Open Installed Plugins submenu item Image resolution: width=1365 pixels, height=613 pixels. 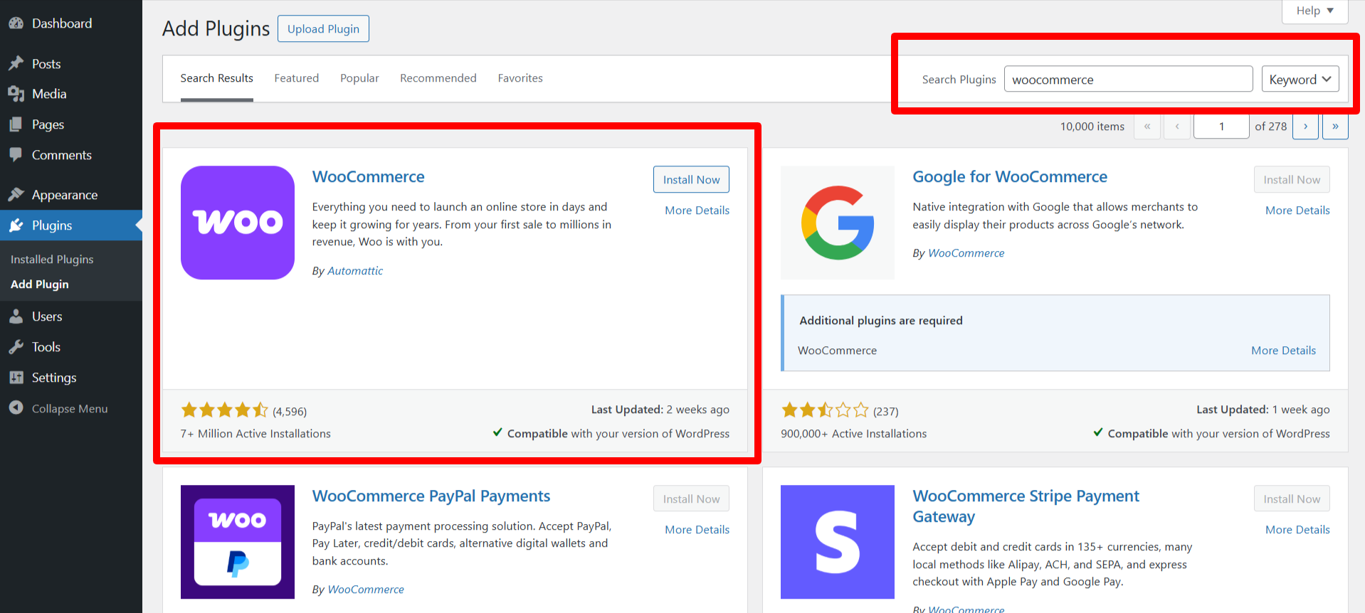click(x=52, y=260)
